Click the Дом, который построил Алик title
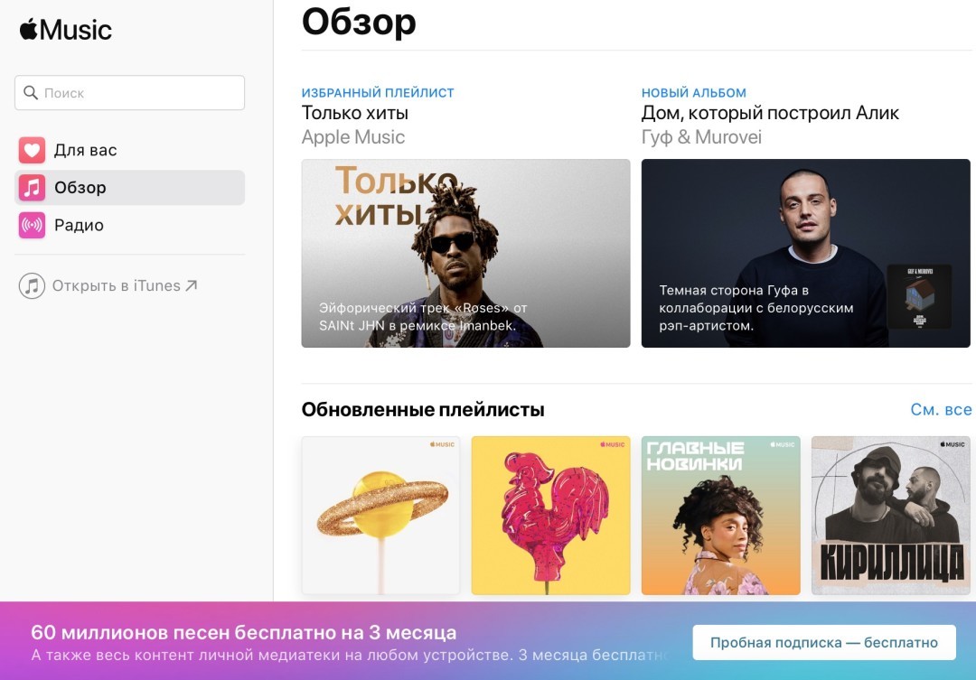The height and width of the screenshot is (680, 976). click(x=770, y=113)
